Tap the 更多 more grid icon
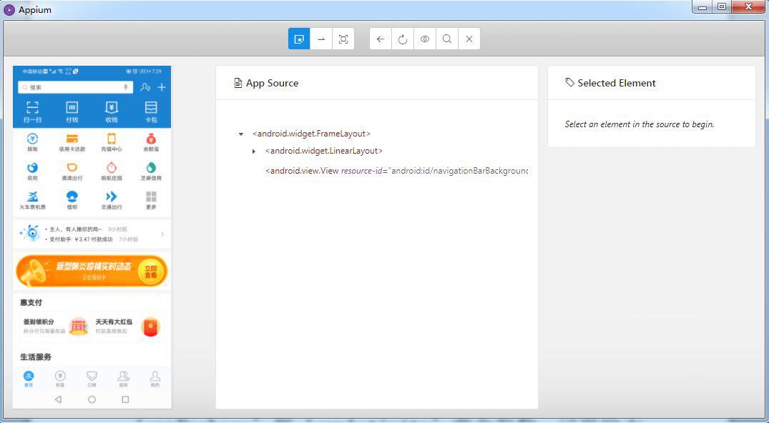This screenshot has height=423, width=769. (151, 196)
